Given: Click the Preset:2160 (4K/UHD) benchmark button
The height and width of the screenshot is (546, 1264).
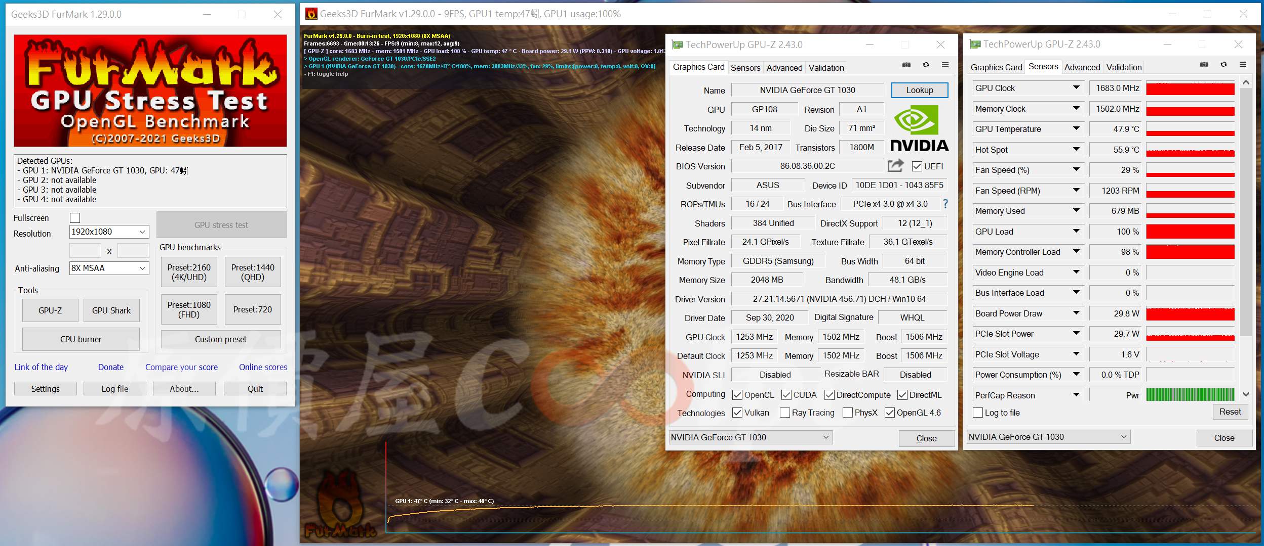Looking at the screenshot, I should click(x=189, y=272).
